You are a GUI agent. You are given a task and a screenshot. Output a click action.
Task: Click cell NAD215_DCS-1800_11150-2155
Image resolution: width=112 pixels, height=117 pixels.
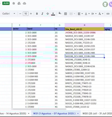tap(85, 46)
